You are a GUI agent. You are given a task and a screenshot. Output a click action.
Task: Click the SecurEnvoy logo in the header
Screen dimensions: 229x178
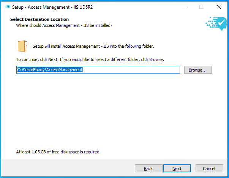tap(216, 23)
